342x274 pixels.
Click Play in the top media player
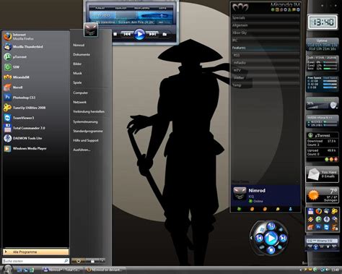tap(139, 35)
